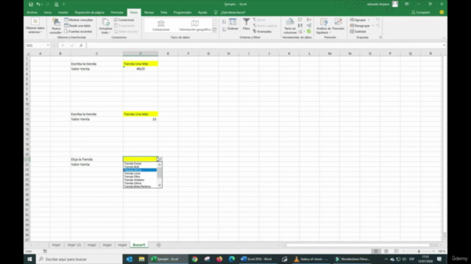Click the Previsión forecast icon
This screenshot has height=264, width=471.
pos(339,24)
